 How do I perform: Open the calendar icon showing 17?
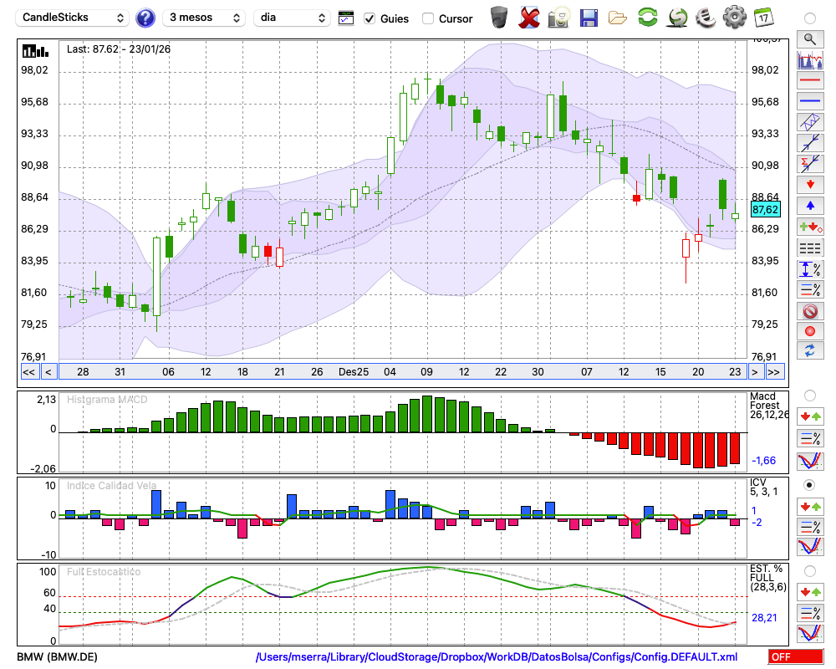pyautogui.click(x=763, y=17)
